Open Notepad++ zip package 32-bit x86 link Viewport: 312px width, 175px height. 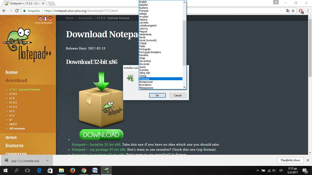click(98, 149)
